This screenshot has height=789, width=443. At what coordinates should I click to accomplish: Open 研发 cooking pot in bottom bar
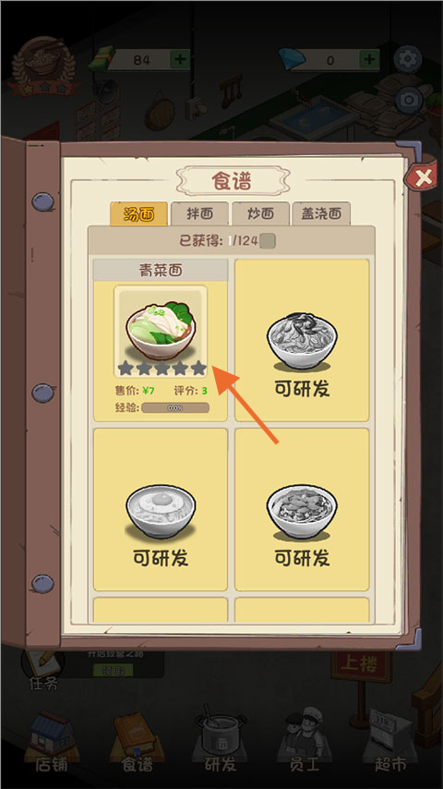pyautogui.click(x=221, y=740)
